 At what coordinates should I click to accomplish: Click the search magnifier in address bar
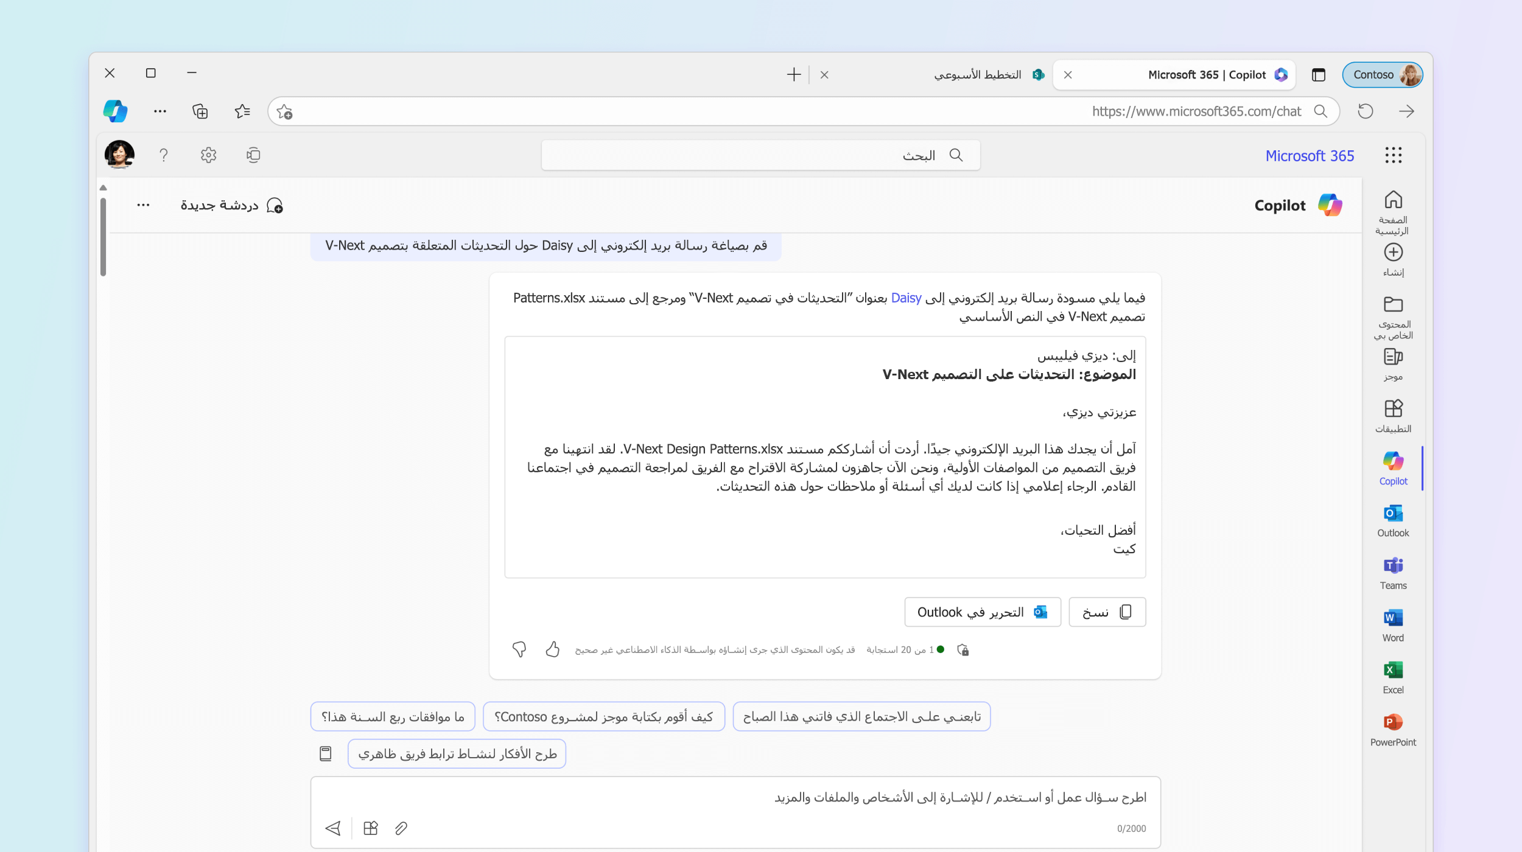coord(1320,111)
